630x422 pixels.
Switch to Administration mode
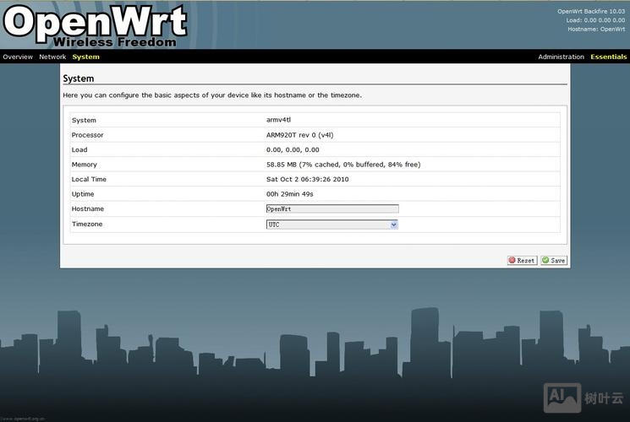[561, 57]
